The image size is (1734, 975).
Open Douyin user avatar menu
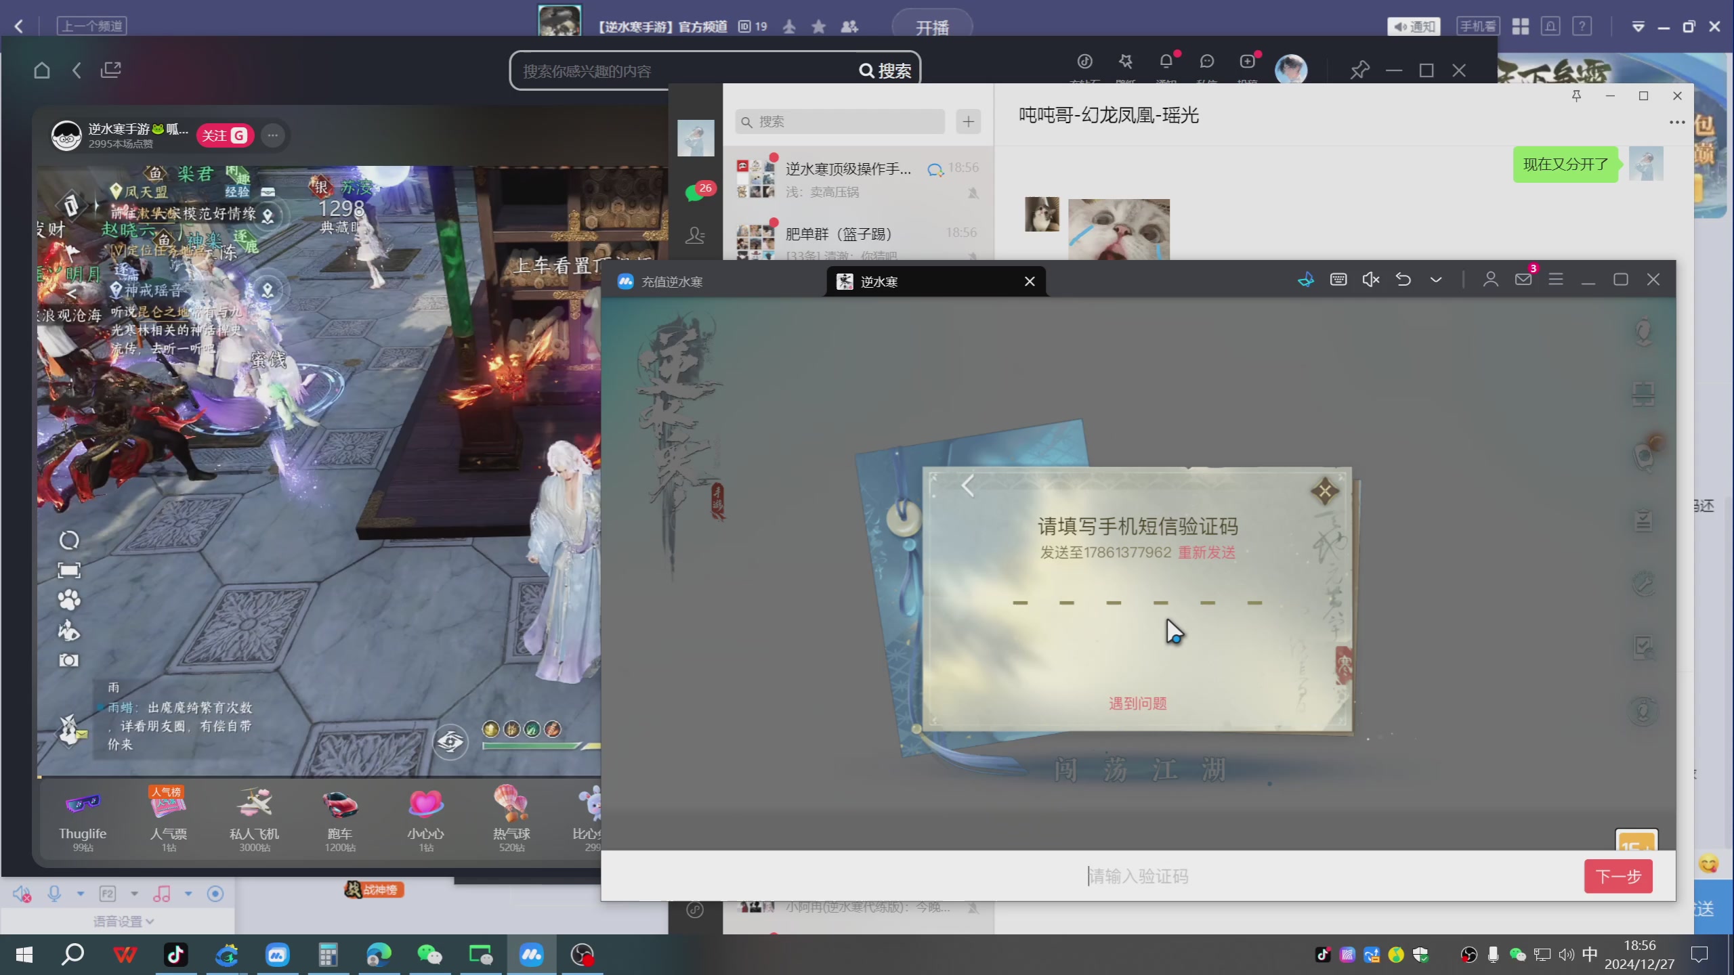point(1291,69)
